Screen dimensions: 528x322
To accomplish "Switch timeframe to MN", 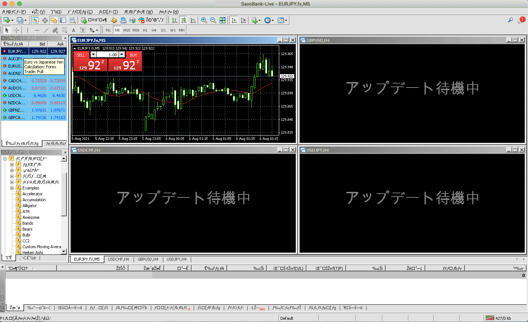I will click(182, 30).
